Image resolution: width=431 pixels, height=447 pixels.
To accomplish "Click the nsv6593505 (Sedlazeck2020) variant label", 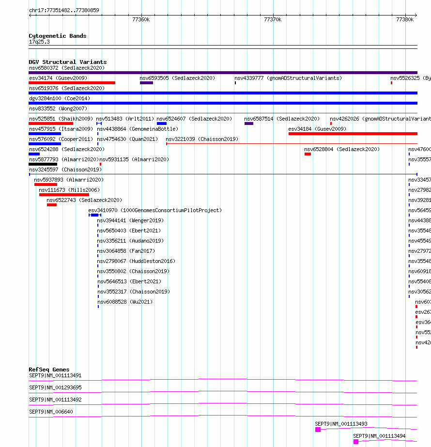I will coord(177,78).
